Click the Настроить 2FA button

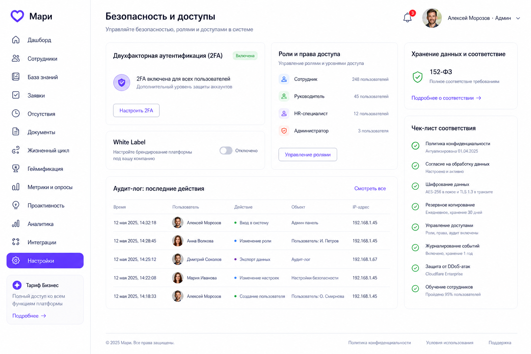(136, 111)
